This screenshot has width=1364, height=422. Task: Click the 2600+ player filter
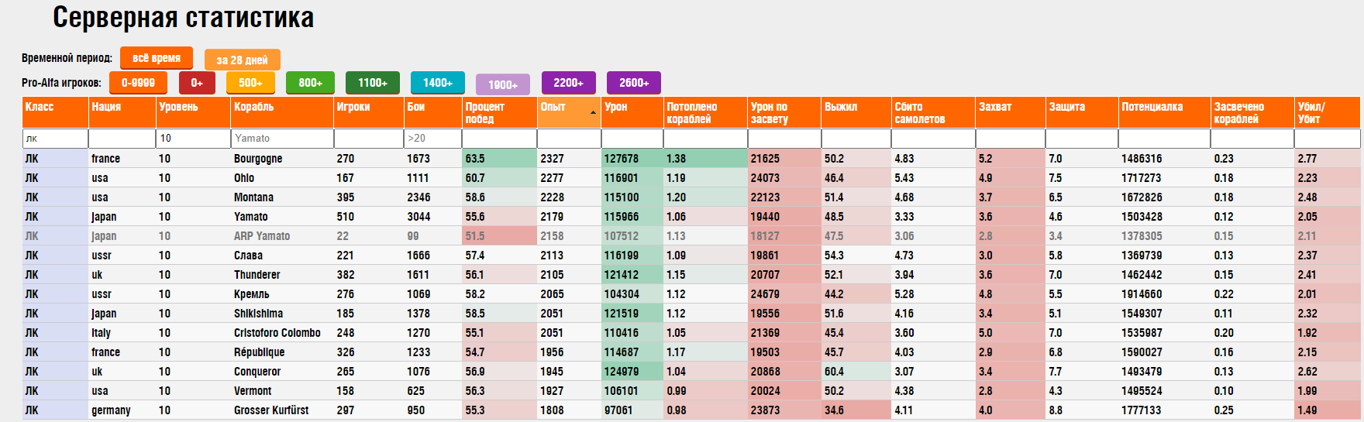[634, 82]
